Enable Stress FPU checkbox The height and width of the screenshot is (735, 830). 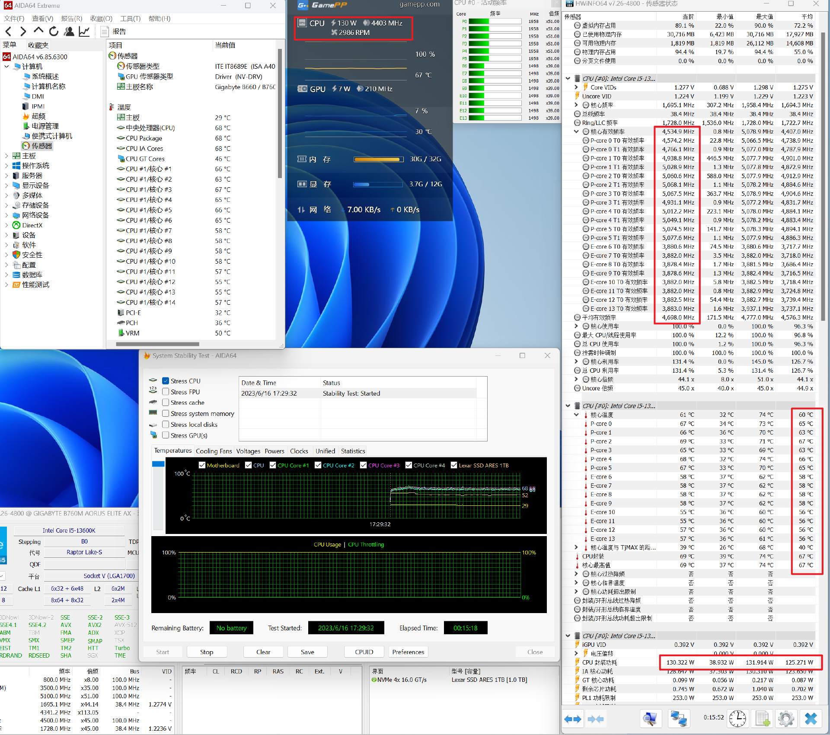coord(166,392)
